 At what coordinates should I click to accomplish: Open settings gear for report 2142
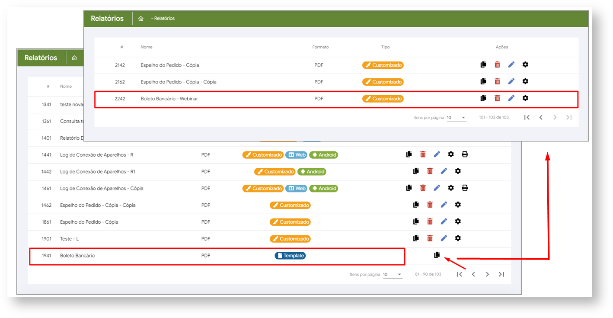click(x=525, y=64)
